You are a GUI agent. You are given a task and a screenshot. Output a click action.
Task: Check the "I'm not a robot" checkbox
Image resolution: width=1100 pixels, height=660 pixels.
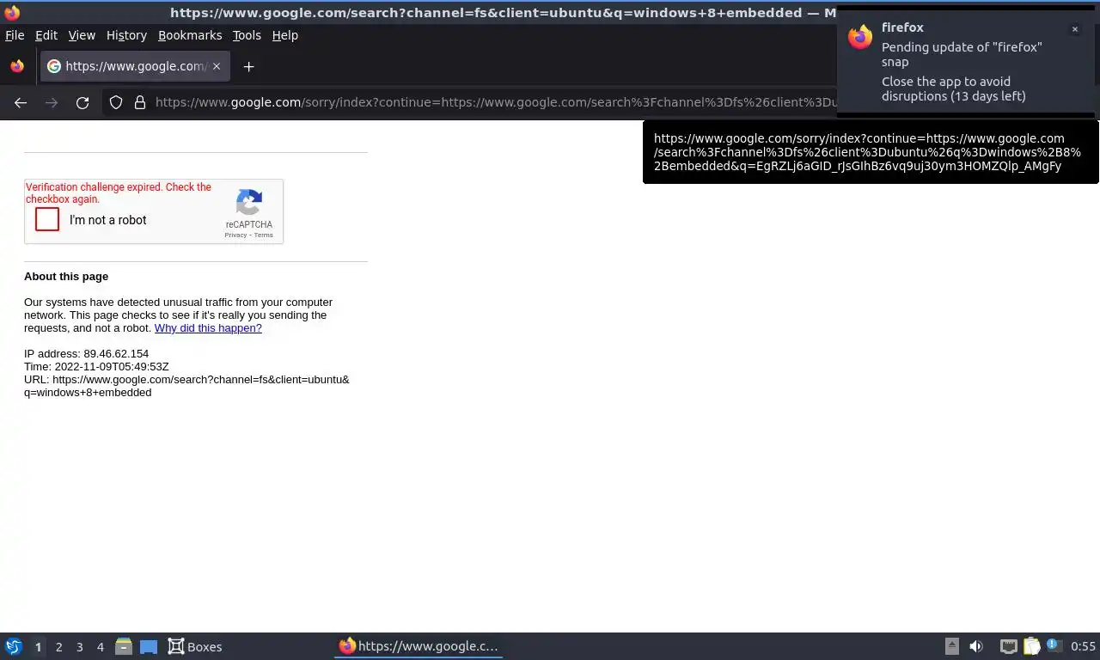tap(47, 220)
